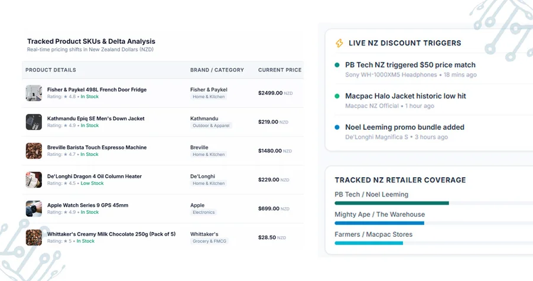Click the Grocery & FMCG category tag
Image resolution: width=533 pixels, height=281 pixels.
(209, 241)
